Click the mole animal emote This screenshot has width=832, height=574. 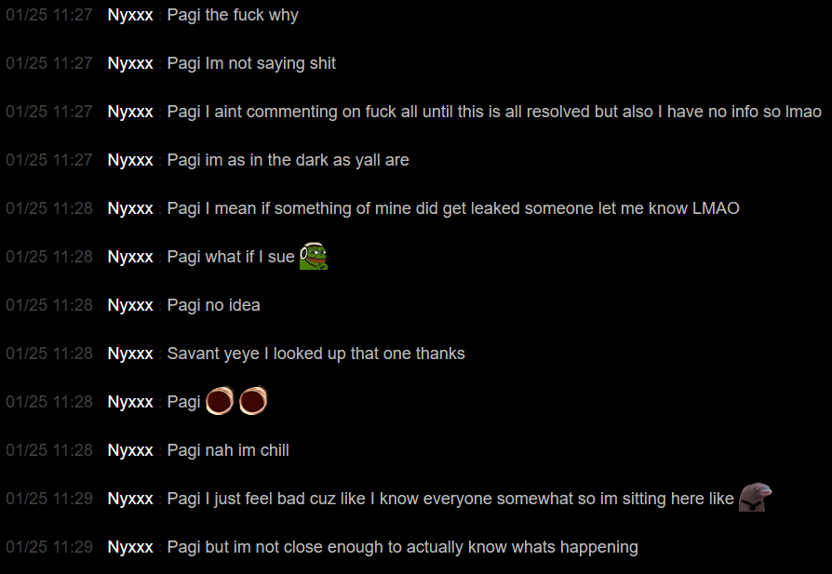755,497
